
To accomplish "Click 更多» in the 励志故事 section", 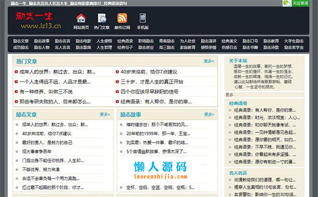I will pyautogui.click(x=209, y=114).
